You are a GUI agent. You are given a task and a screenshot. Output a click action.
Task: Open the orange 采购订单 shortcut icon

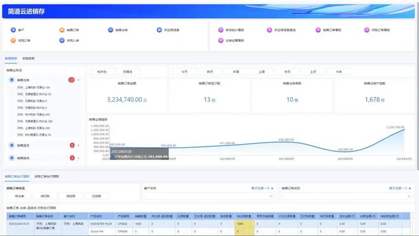click(x=13, y=41)
